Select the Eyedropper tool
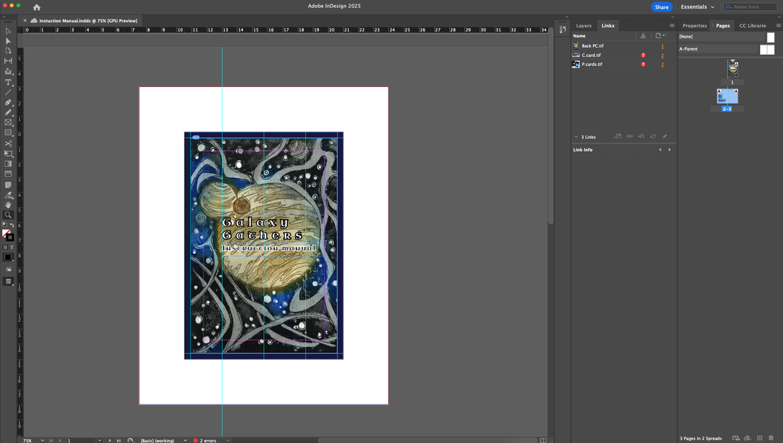This screenshot has width=783, height=443. tap(8, 194)
